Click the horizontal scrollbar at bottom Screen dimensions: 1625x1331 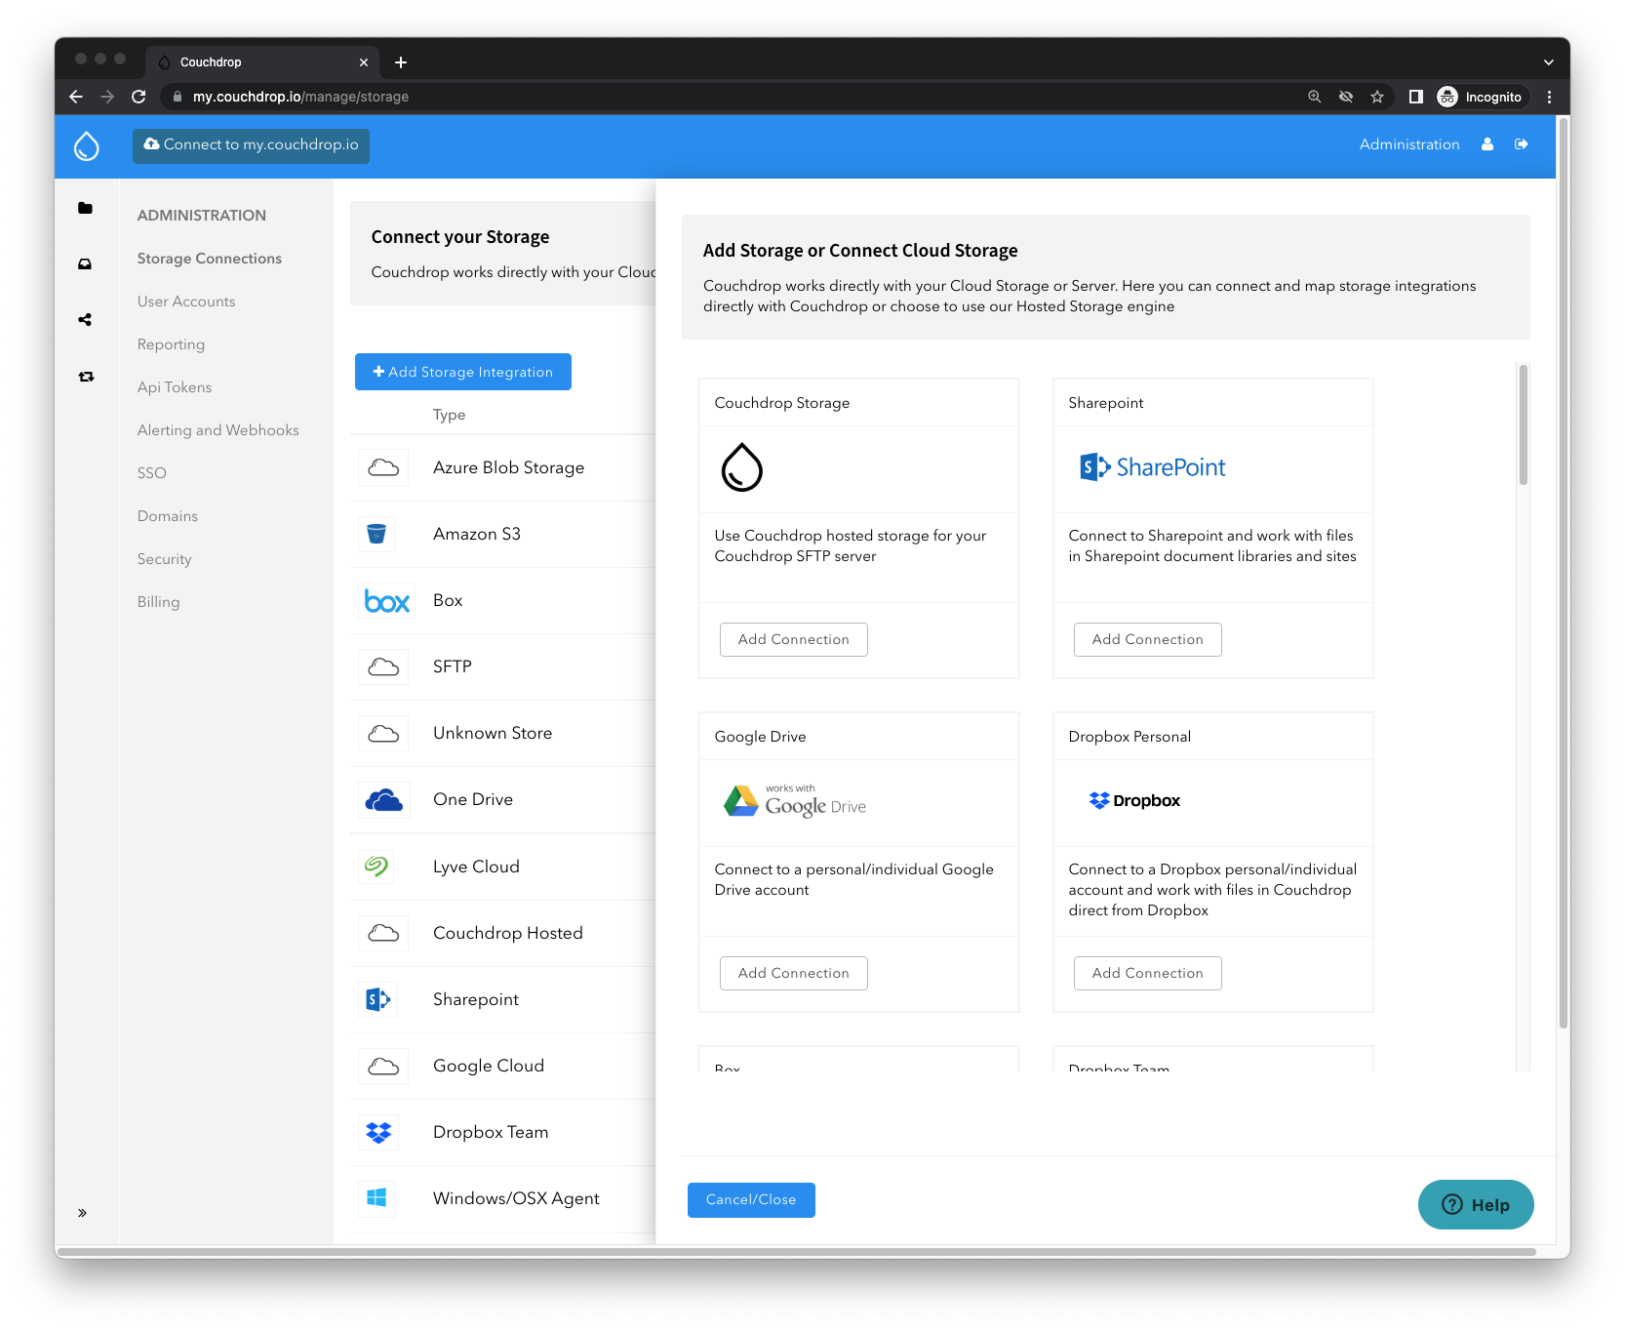point(796,1252)
